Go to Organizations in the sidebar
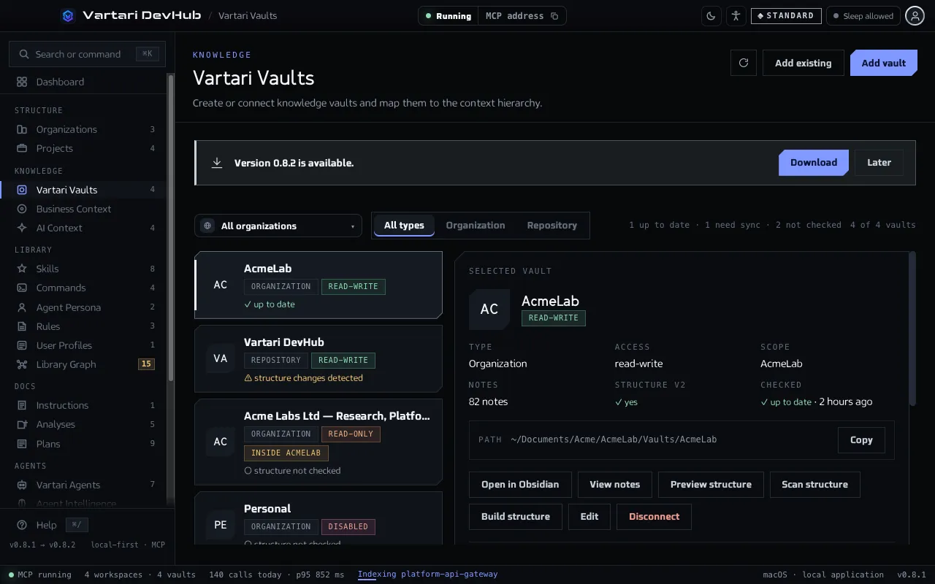 pos(84,129)
